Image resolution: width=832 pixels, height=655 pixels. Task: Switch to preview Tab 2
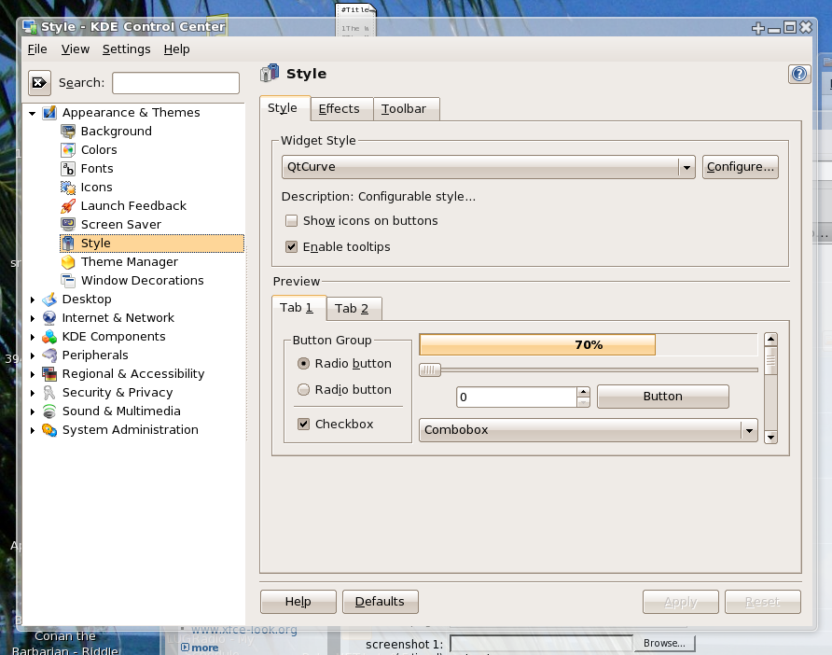(x=354, y=309)
